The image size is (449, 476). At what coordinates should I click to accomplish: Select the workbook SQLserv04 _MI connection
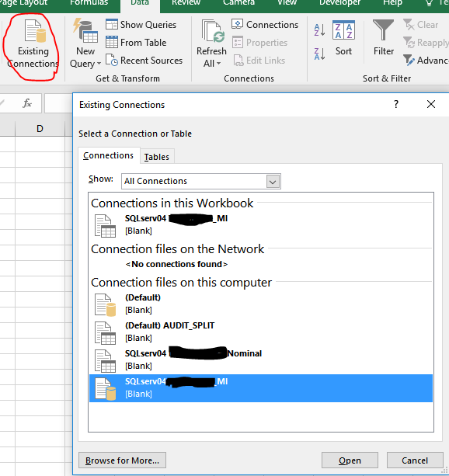(x=261, y=224)
